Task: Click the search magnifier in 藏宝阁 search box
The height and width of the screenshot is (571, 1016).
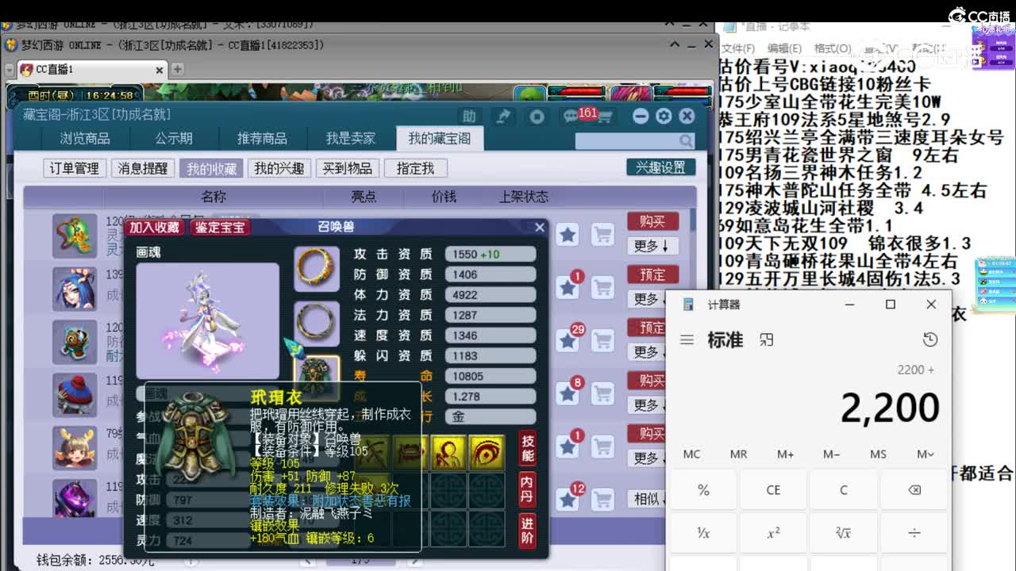Action: (686, 140)
